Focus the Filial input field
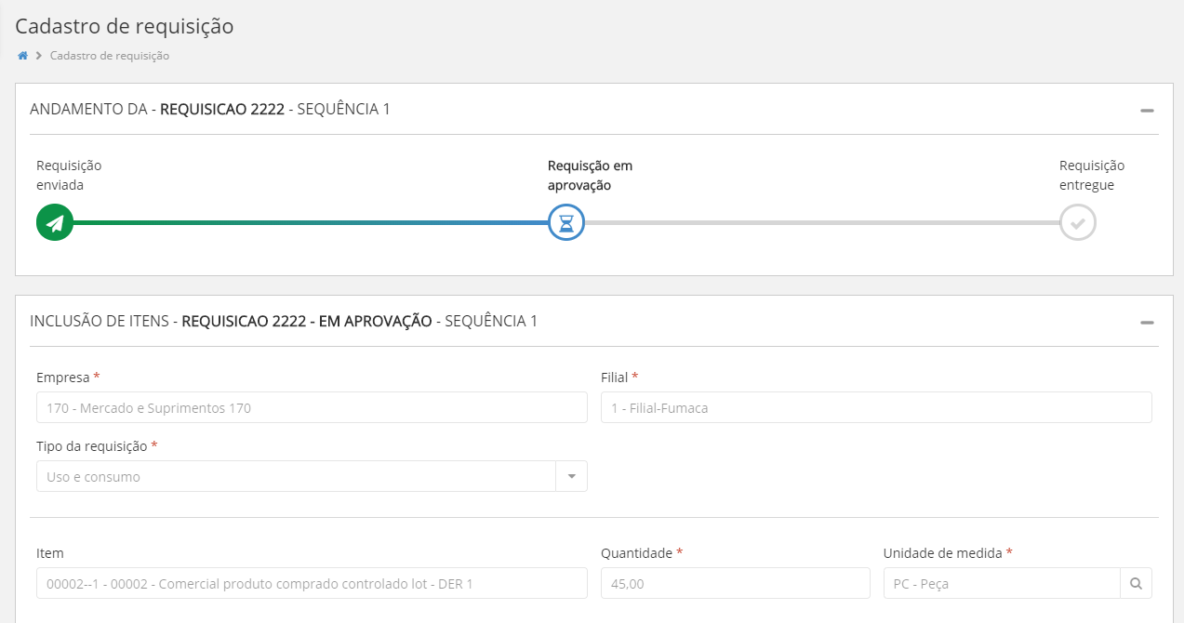 (x=876, y=407)
